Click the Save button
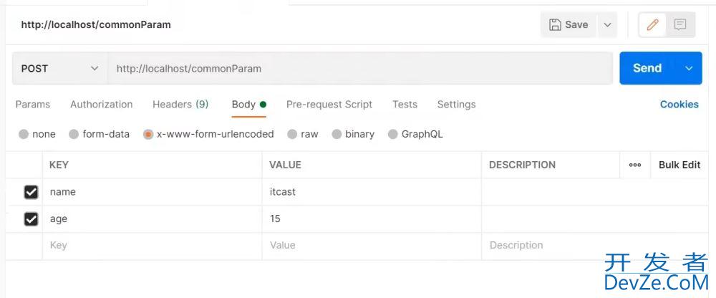The height and width of the screenshot is (298, 716). (569, 24)
